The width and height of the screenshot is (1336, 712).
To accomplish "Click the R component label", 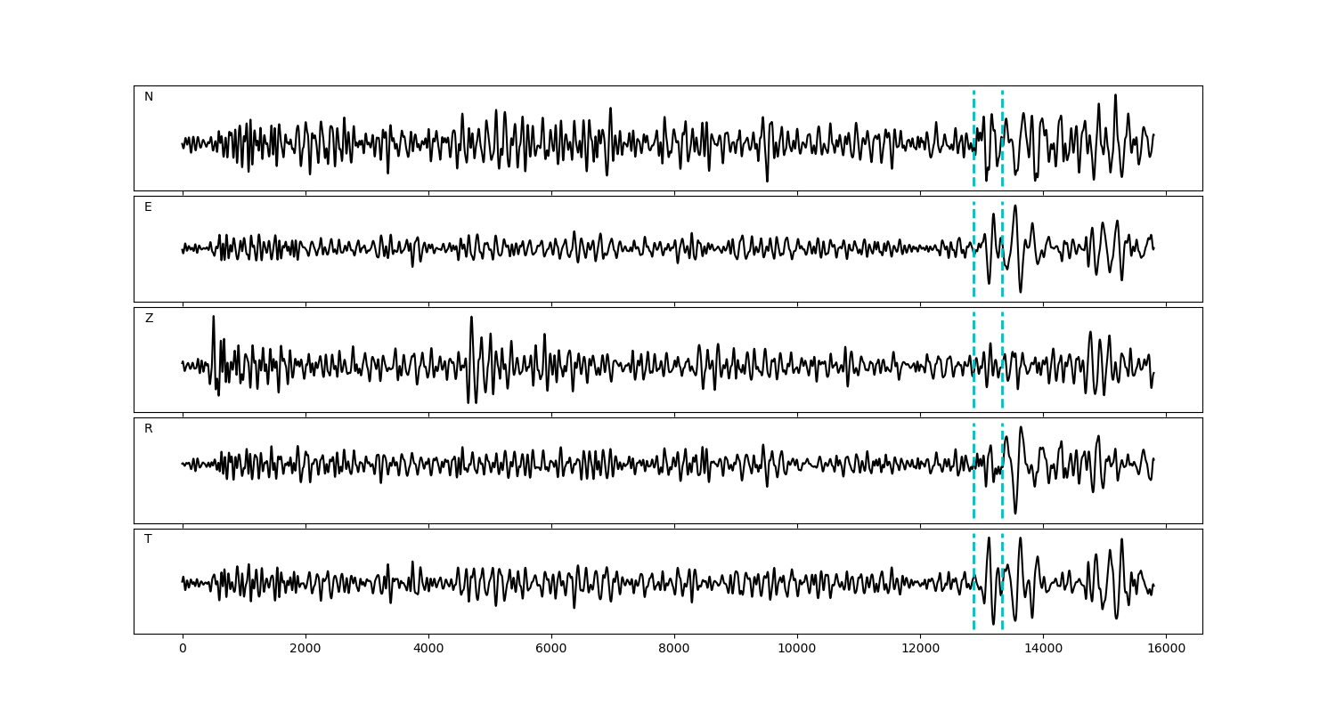I will click(149, 429).
